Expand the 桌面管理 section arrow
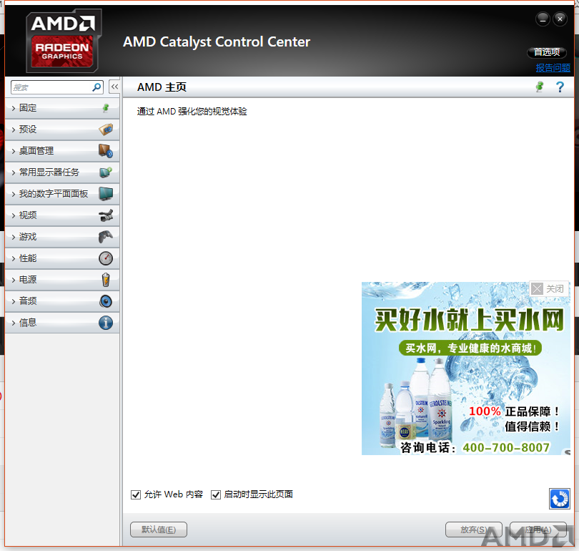The height and width of the screenshot is (551, 579). (x=14, y=151)
